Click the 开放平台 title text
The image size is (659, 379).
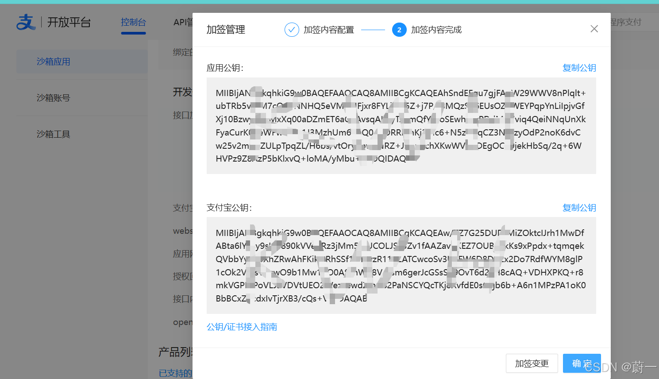pyautogui.click(x=69, y=22)
